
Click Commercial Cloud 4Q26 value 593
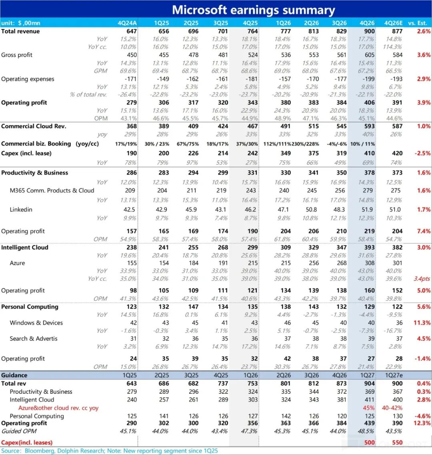click(369, 126)
